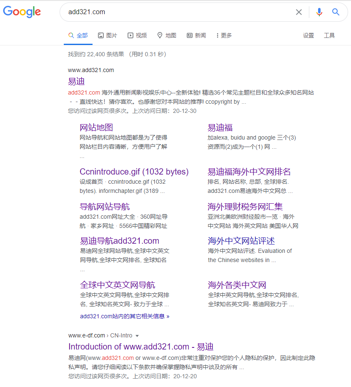Click the blue magnifier search button

(336, 12)
